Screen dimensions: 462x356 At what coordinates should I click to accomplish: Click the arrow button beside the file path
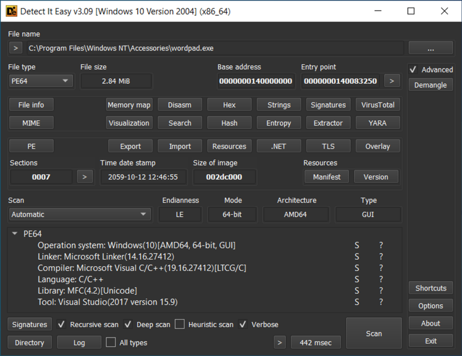tap(15, 48)
